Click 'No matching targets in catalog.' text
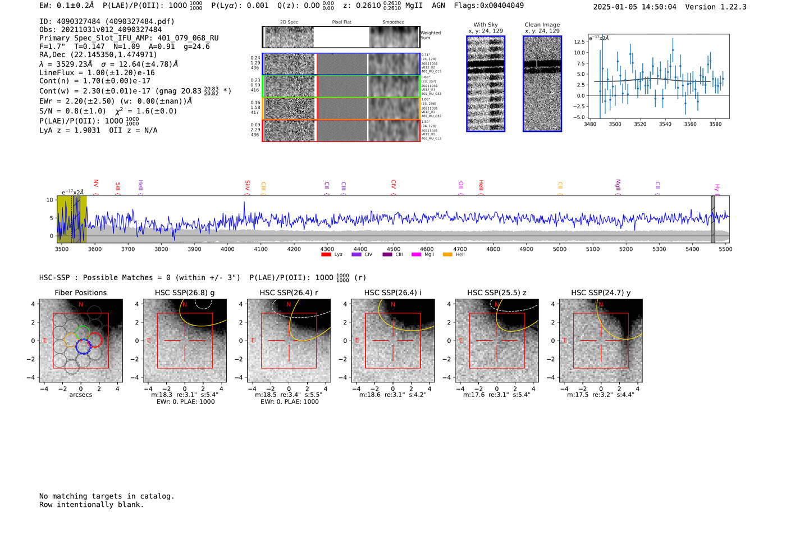 pyautogui.click(x=107, y=496)
